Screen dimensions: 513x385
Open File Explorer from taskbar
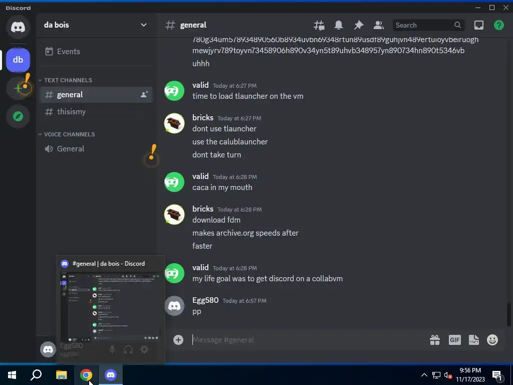(x=61, y=375)
